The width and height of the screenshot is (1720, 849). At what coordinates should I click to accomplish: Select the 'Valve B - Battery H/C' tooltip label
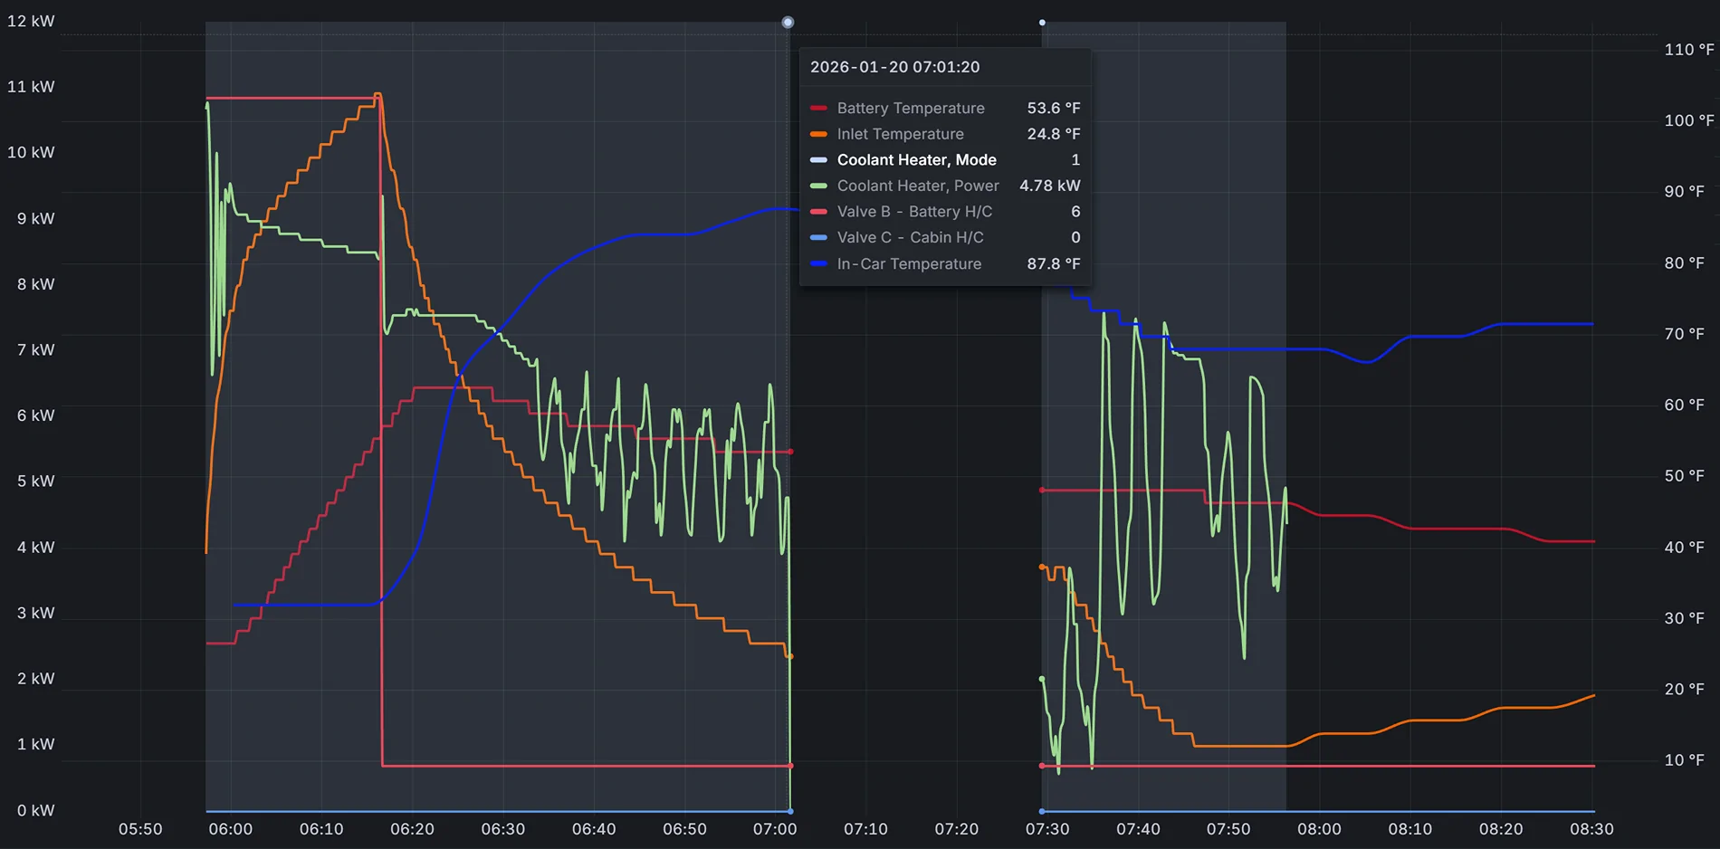click(914, 212)
